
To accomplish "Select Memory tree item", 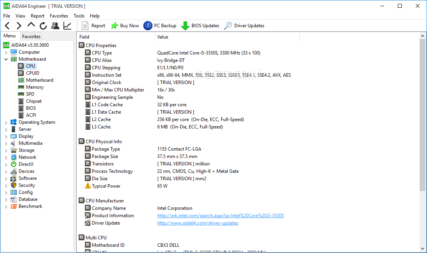I will (35, 87).
